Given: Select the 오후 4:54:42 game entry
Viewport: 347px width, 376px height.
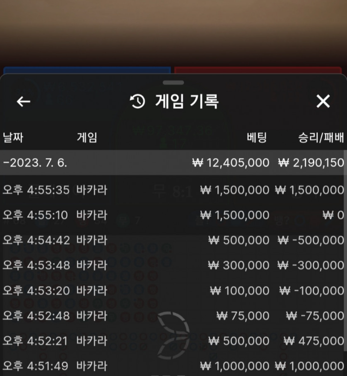Looking at the screenshot, I should tap(173, 240).
